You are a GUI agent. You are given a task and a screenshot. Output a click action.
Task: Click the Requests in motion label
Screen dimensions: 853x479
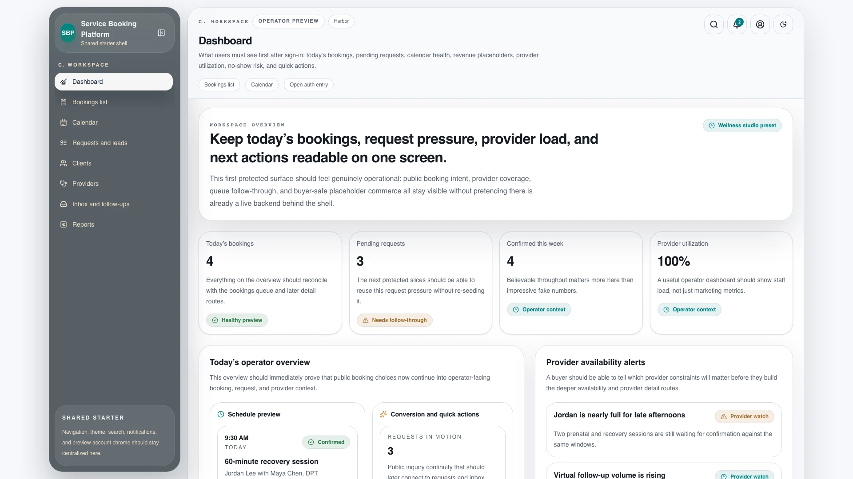424,437
